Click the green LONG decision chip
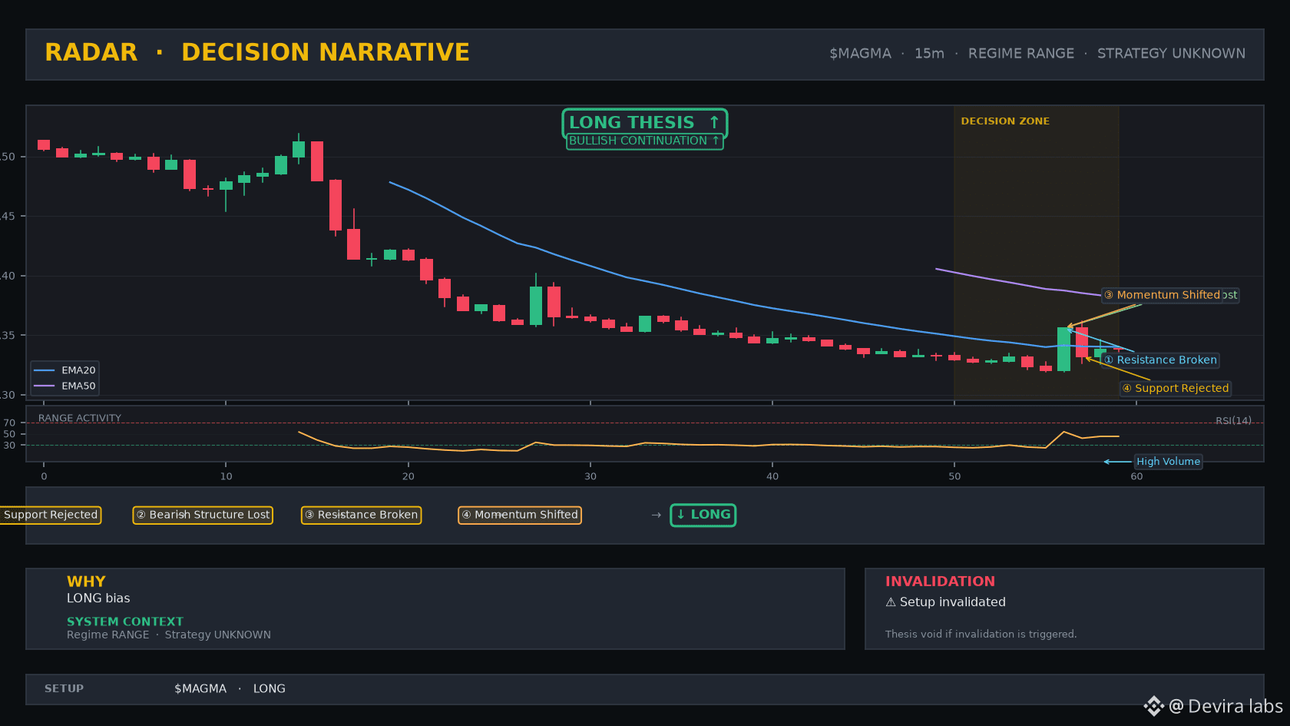 coord(703,515)
